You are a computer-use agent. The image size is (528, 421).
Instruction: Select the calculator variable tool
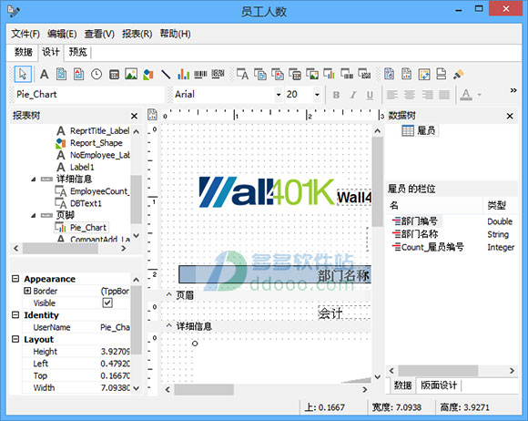pos(114,74)
